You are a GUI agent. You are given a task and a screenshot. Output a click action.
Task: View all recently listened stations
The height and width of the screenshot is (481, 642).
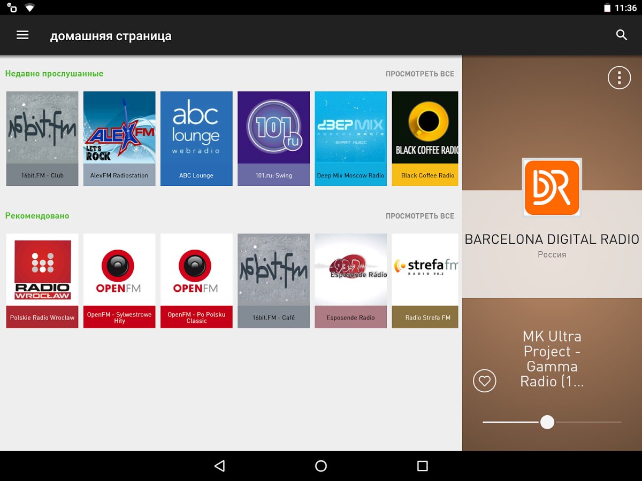tap(419, 74)
